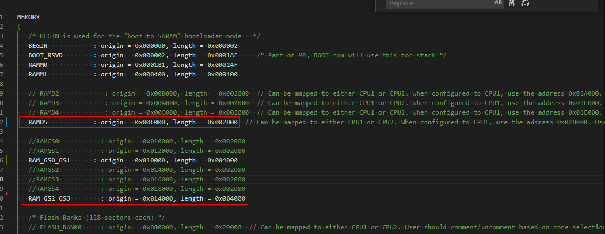This screenshot has width=605, height=234.
Task: Collapse the MEMORY block at opening brace
Action: pos(11,27)
